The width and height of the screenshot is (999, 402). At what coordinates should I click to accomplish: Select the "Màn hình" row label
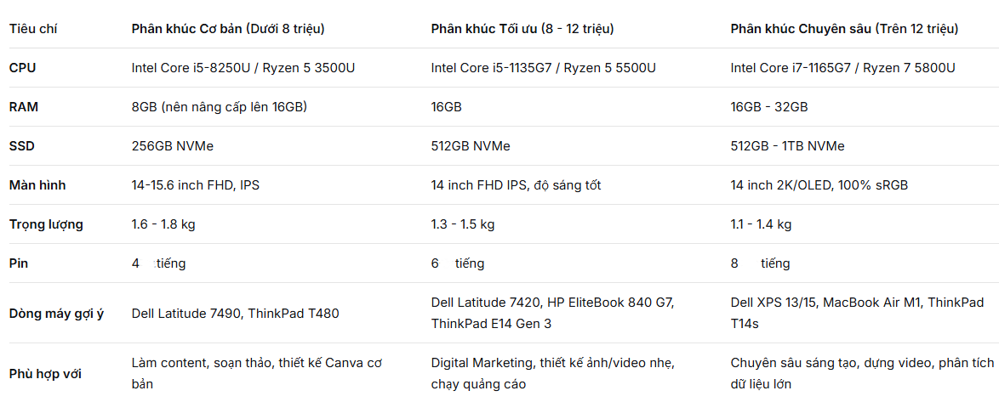[37, 185]
